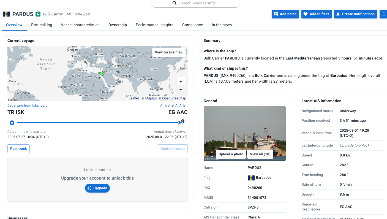The width and height of the screenshot is (387, 219).
Task: Zoom out on the voyage map
Action: coord(181,90)
